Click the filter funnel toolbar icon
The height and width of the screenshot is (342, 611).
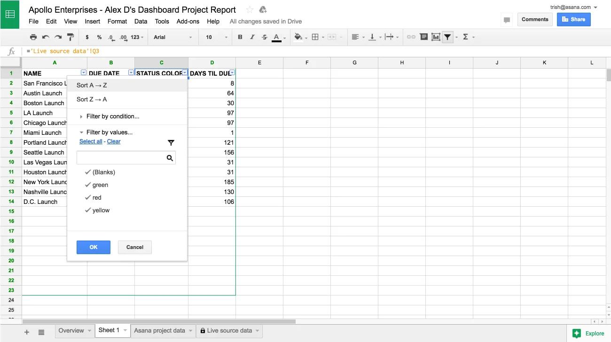(448, 37)
